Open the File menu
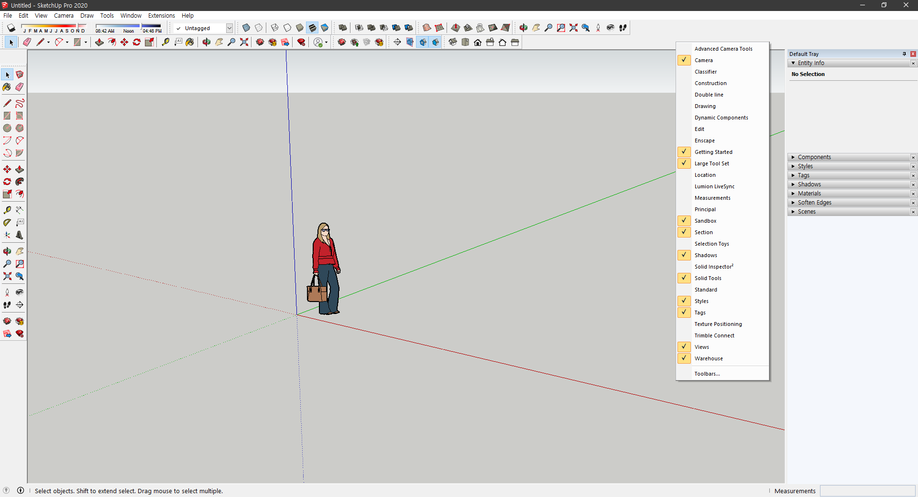 [8, 15]
